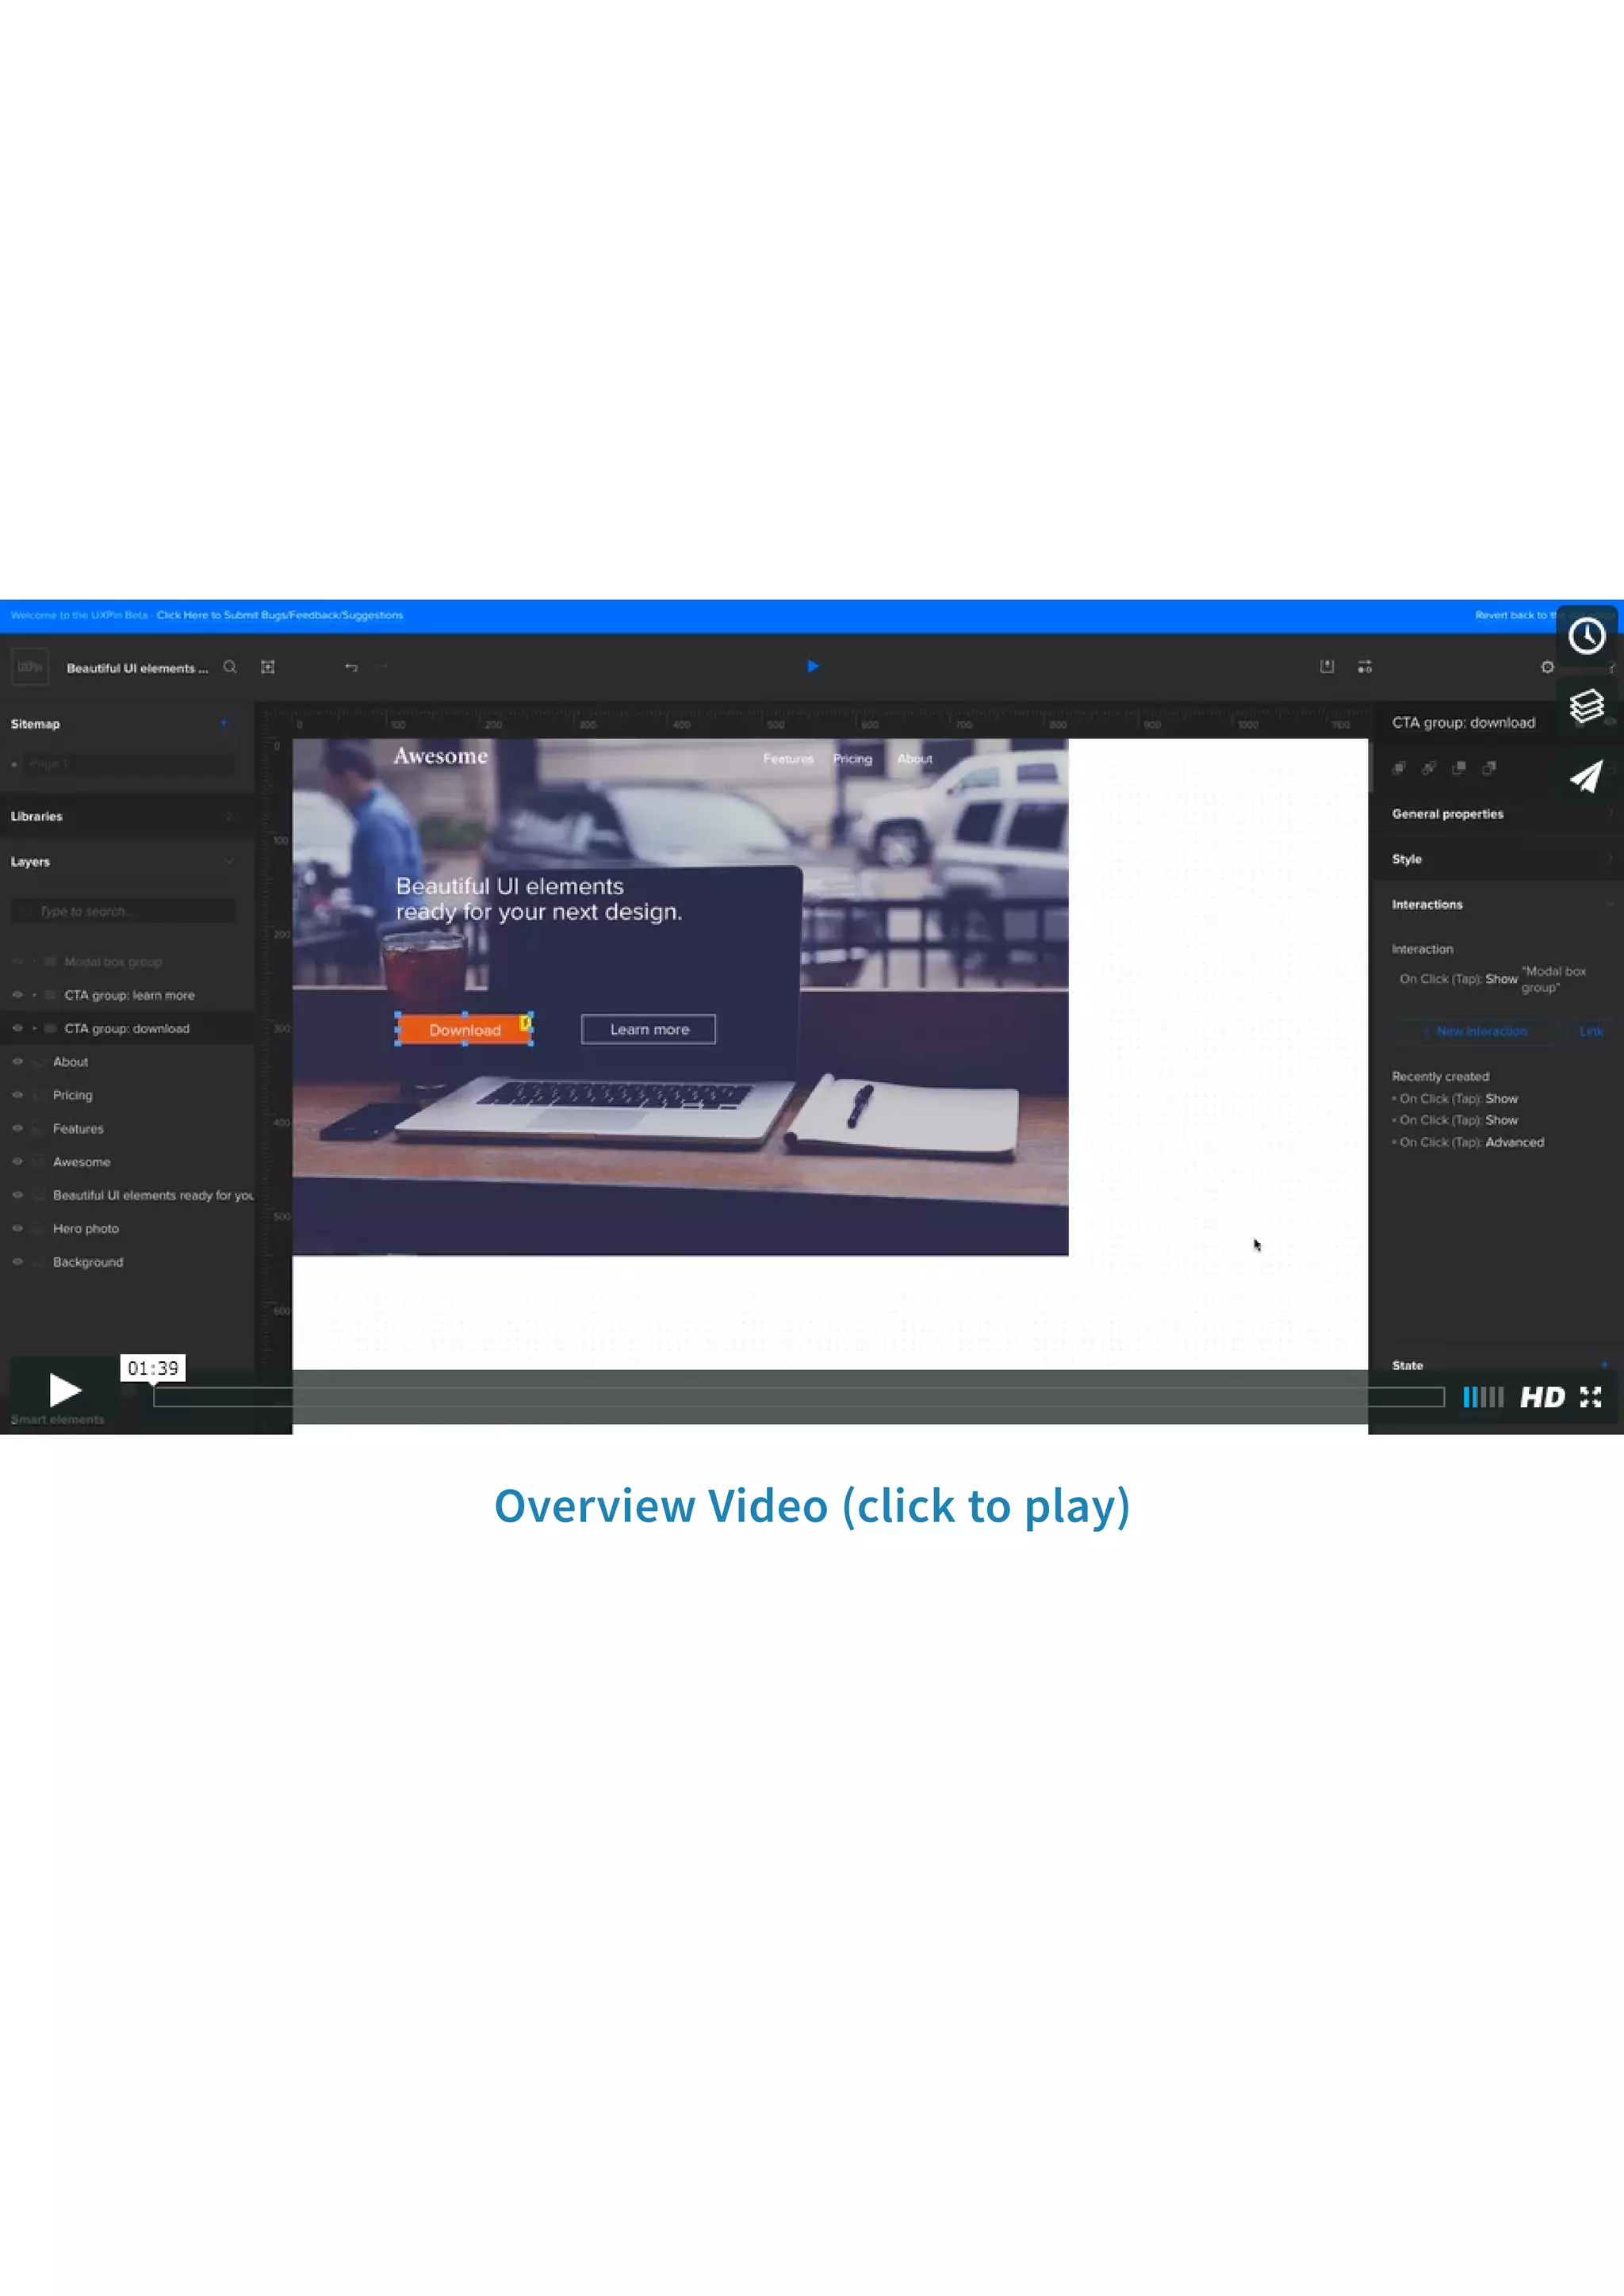
Task: Open On Click (Tap): Show Modal box interaction
Action: click(1494, 979)
